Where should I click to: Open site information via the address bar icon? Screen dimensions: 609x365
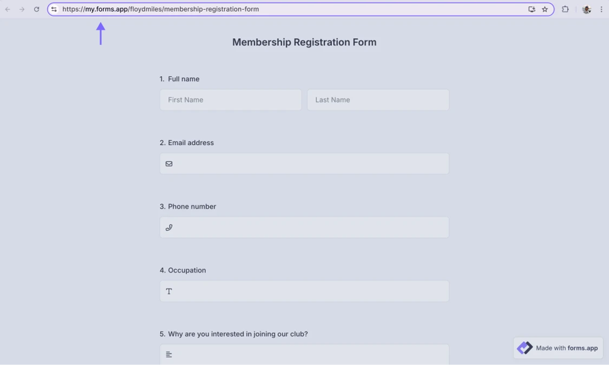[x=54, y=9]
